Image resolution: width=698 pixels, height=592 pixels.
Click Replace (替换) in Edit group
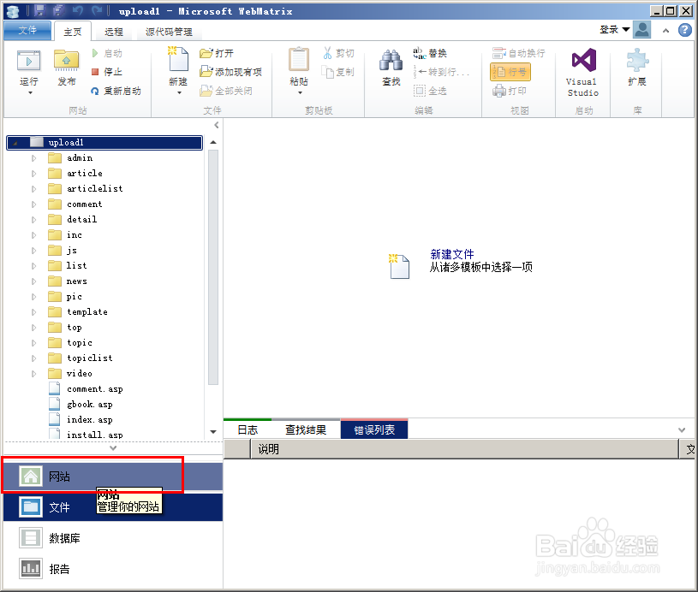tap(430, 53)
